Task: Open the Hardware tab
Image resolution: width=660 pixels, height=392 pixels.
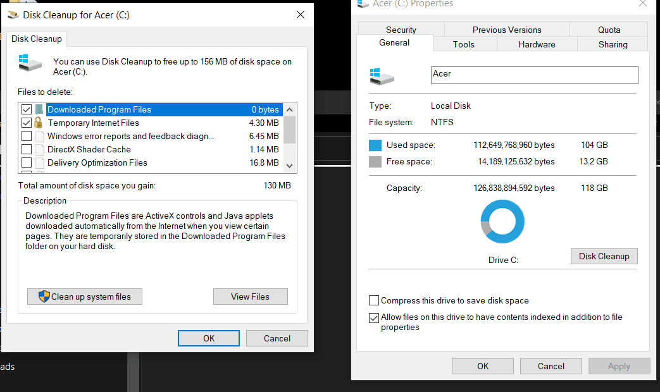Action: click(536, 44)
